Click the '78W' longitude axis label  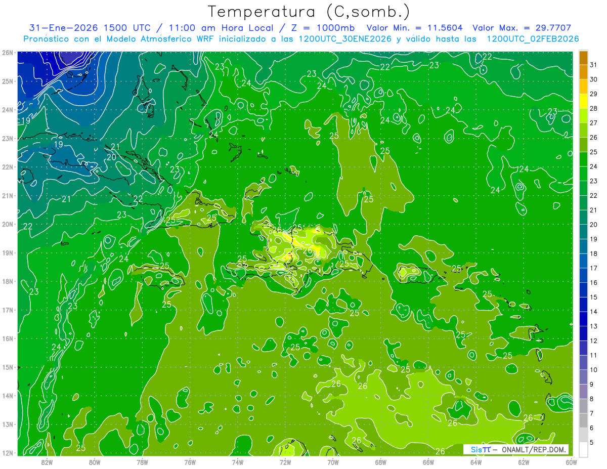click(x=142, y=462)
